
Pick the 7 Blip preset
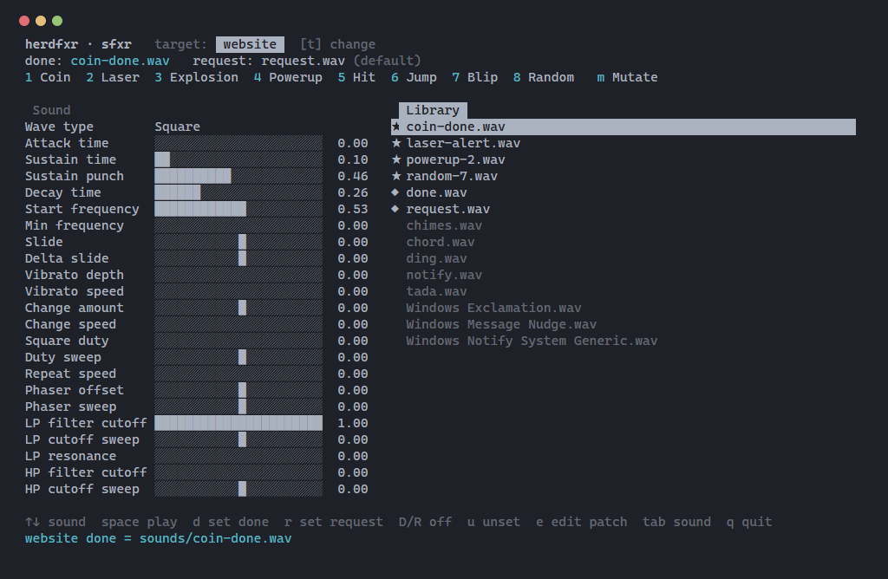point(474,77)
